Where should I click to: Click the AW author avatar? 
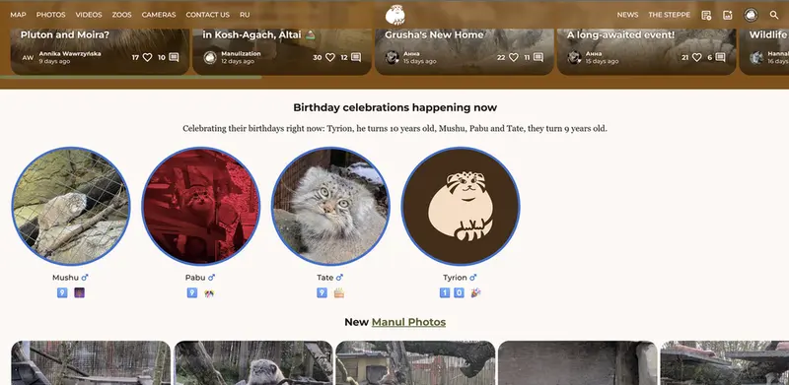[28, 57]
